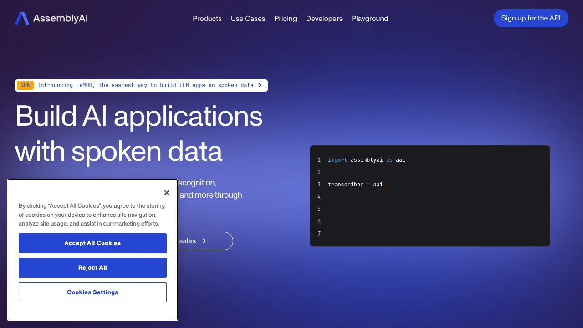Open the Developers menu

click(324, 19)
